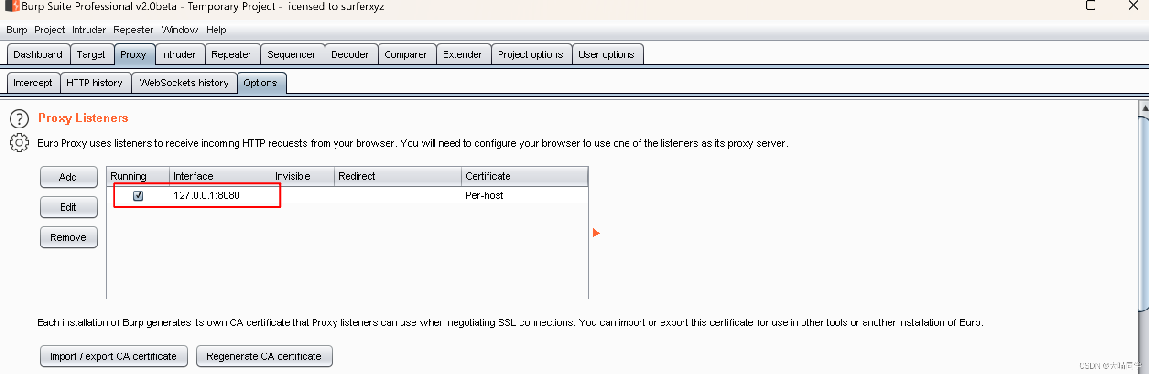Open the Help menu

pos(216,30)
